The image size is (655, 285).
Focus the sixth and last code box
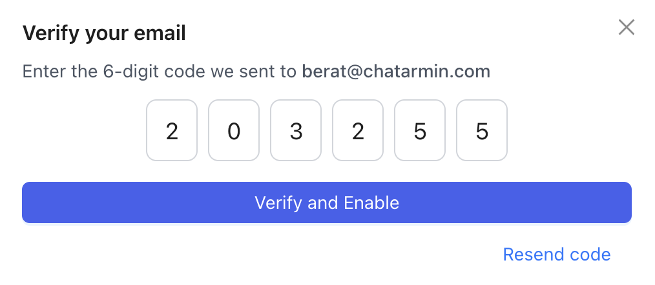point(482,132)
